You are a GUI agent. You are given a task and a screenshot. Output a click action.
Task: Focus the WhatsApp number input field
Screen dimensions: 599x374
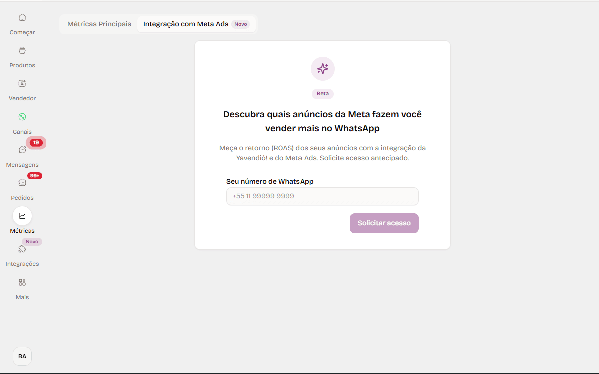coord(323,196)
